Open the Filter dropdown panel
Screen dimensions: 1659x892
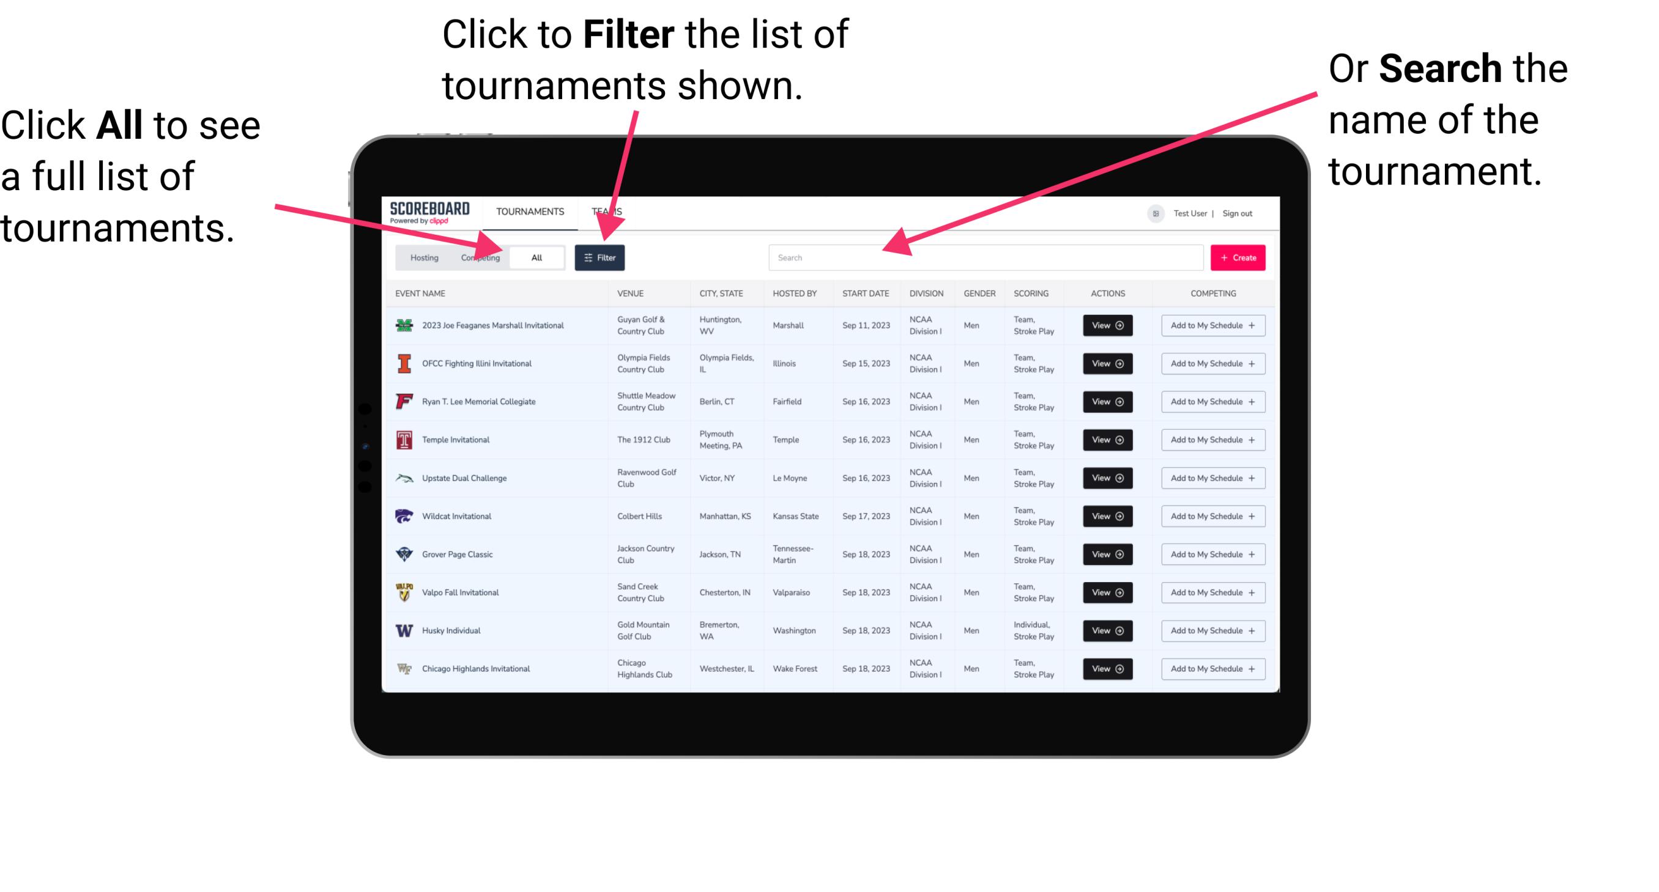point(601,257)
